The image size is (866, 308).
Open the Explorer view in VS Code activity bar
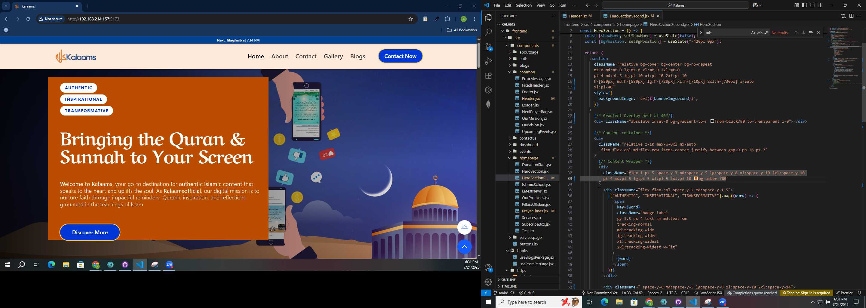click(x=488, y=18)
